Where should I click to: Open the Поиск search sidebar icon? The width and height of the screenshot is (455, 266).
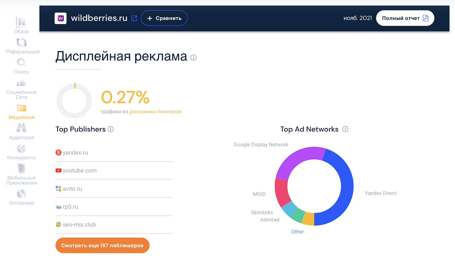click(21, 62)
